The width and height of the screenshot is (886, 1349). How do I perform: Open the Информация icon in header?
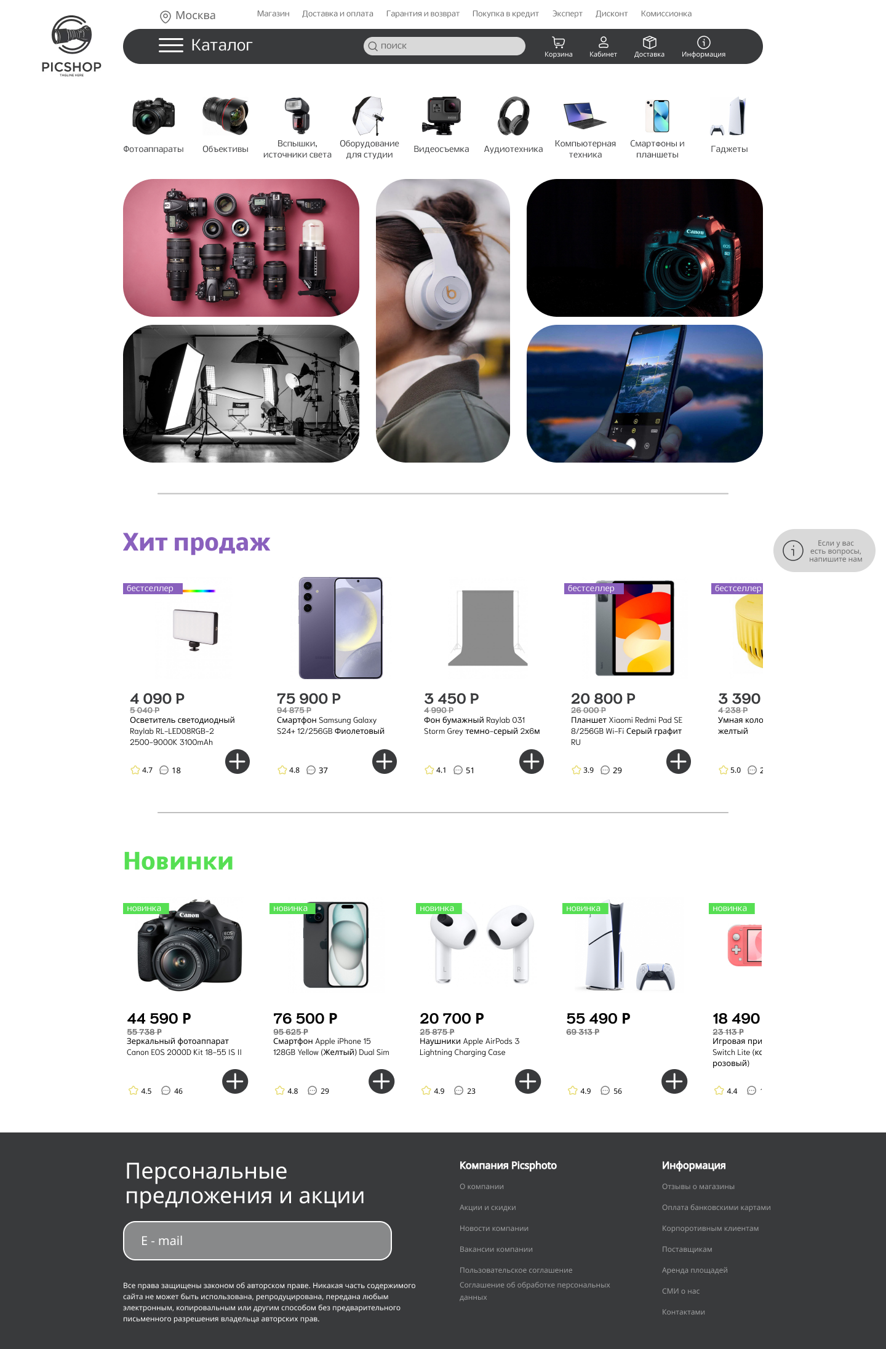[x=703, y=46]
